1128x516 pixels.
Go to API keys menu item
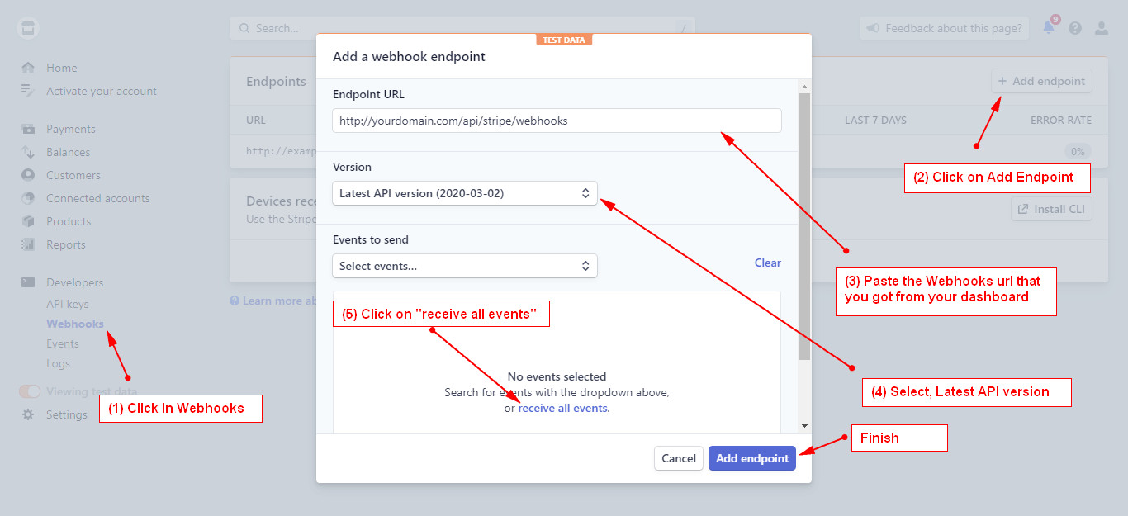tap(67, 304)
